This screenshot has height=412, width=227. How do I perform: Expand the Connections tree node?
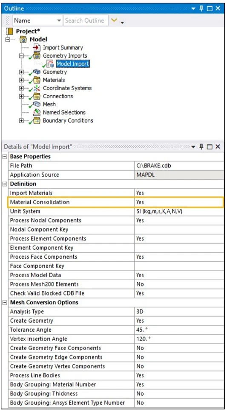tap(21, 96)
